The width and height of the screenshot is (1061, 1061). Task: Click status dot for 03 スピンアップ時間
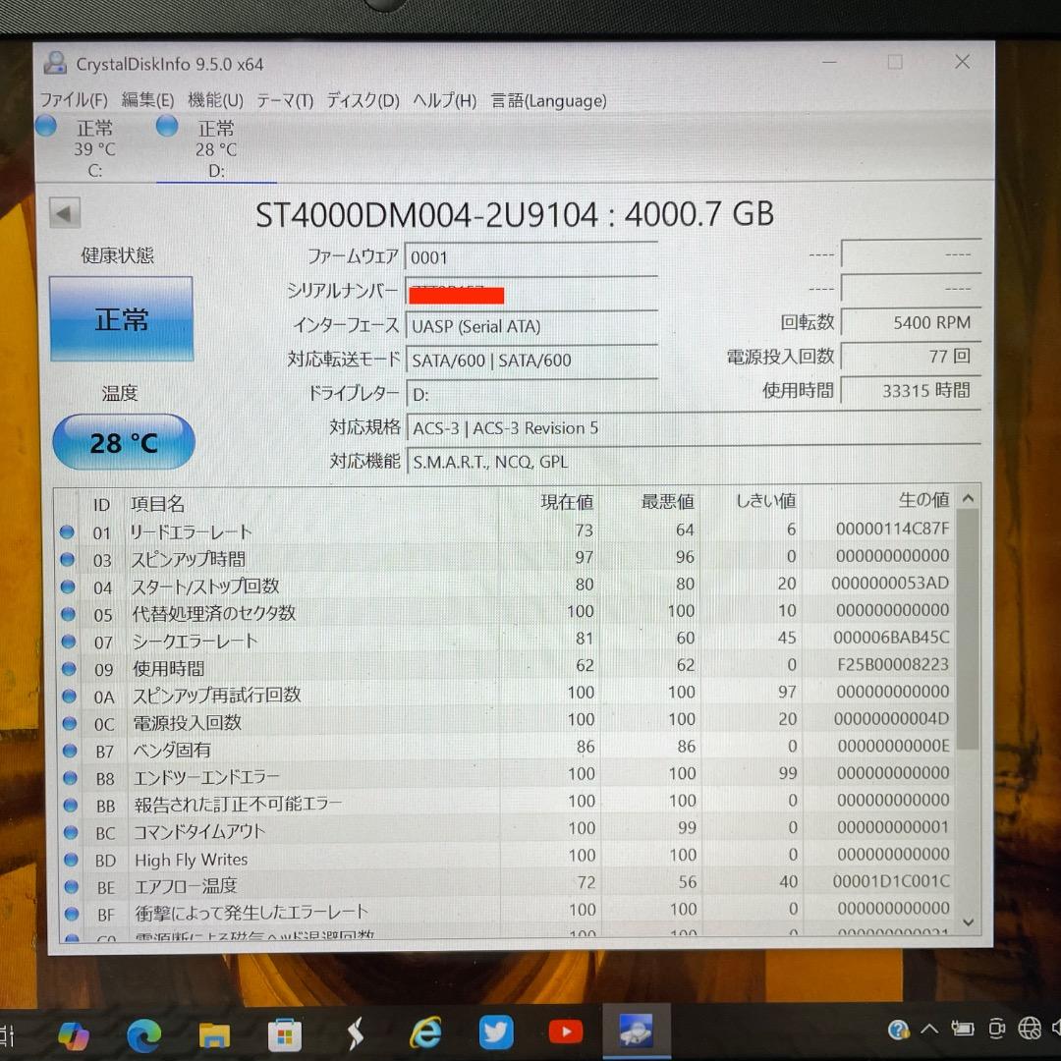[67, 559]
